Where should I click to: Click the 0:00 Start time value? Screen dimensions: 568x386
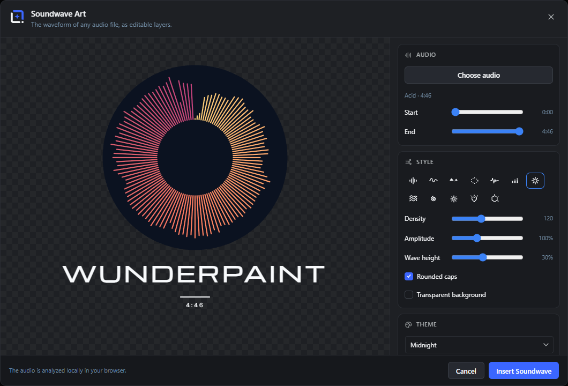pos(547,113)
